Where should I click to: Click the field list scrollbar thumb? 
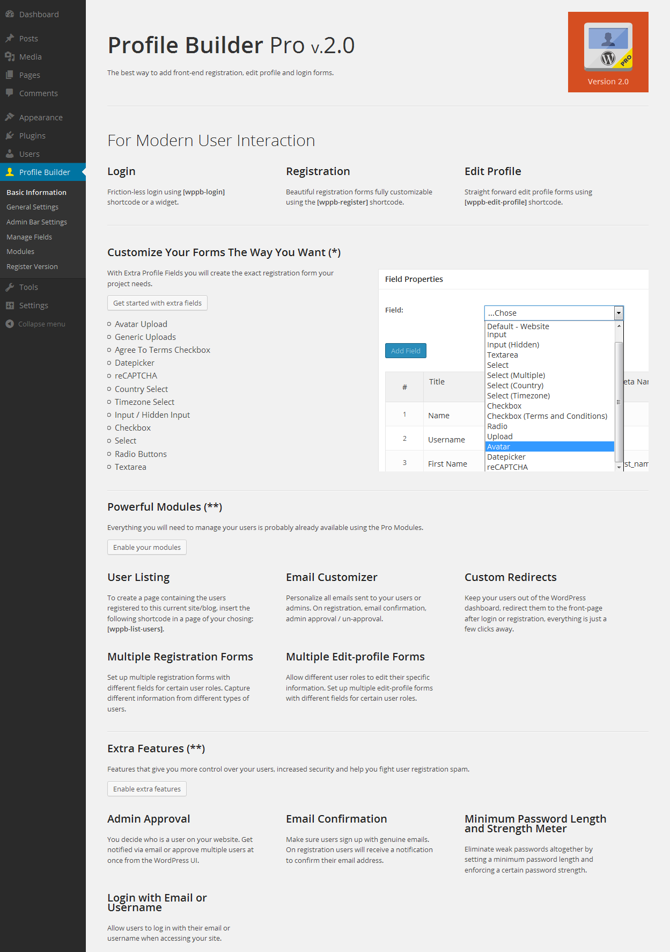(x=619, y=402)
